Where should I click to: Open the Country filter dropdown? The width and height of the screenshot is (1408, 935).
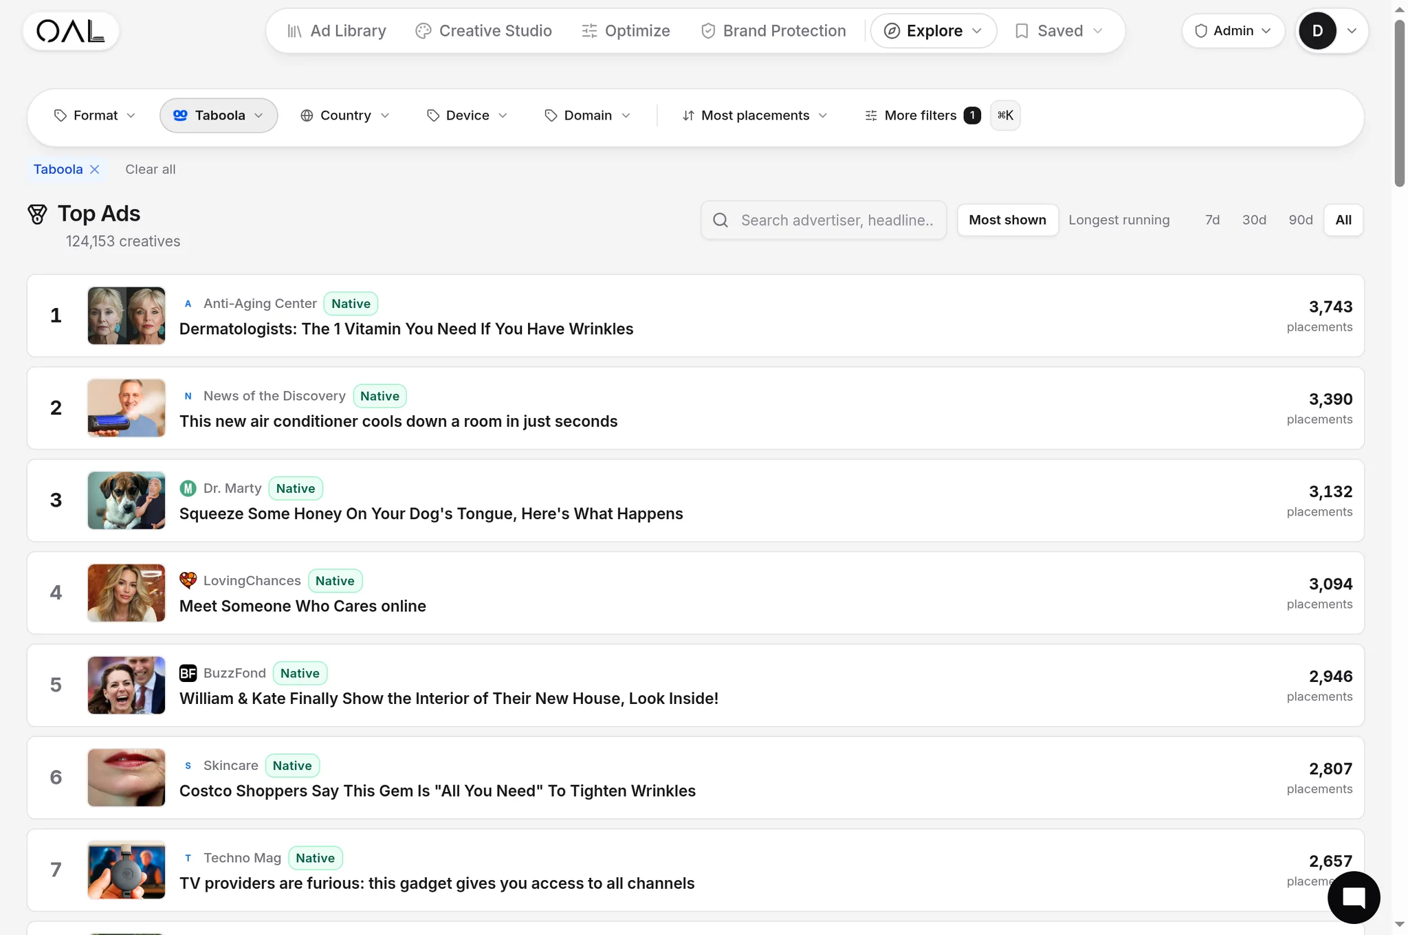click(345, 115)
